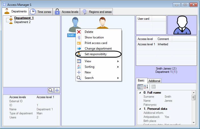Click the Access Manager app icon in titlebar
The image size is (200, 129).
pos(4,5)
